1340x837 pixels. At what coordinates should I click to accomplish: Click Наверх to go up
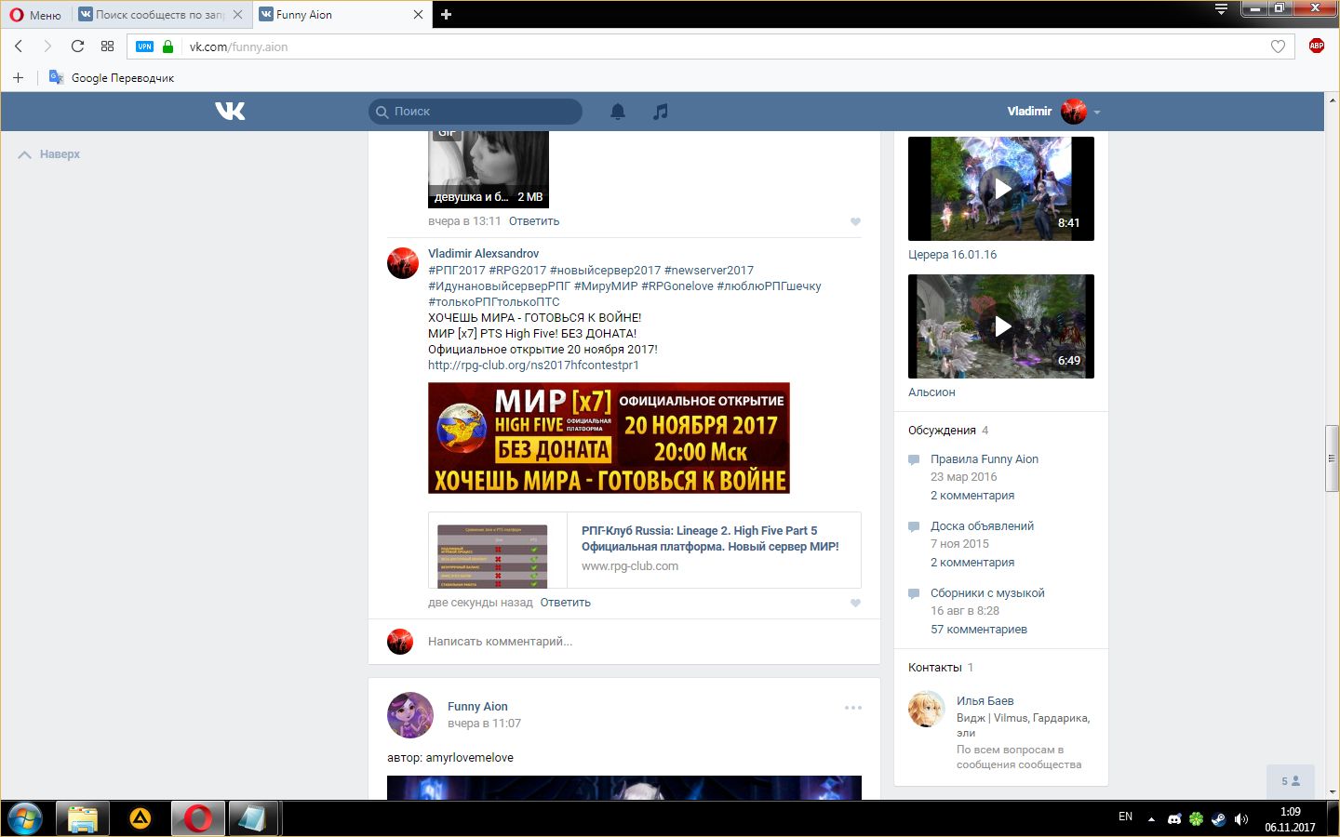[49, 154]
